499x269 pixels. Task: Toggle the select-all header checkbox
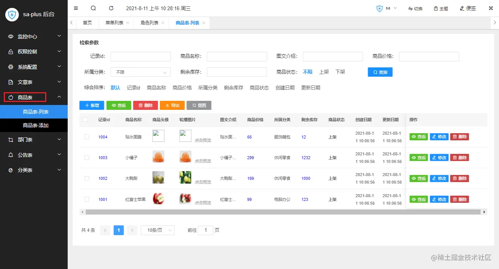pyautogui.click(x=85, y=120)
